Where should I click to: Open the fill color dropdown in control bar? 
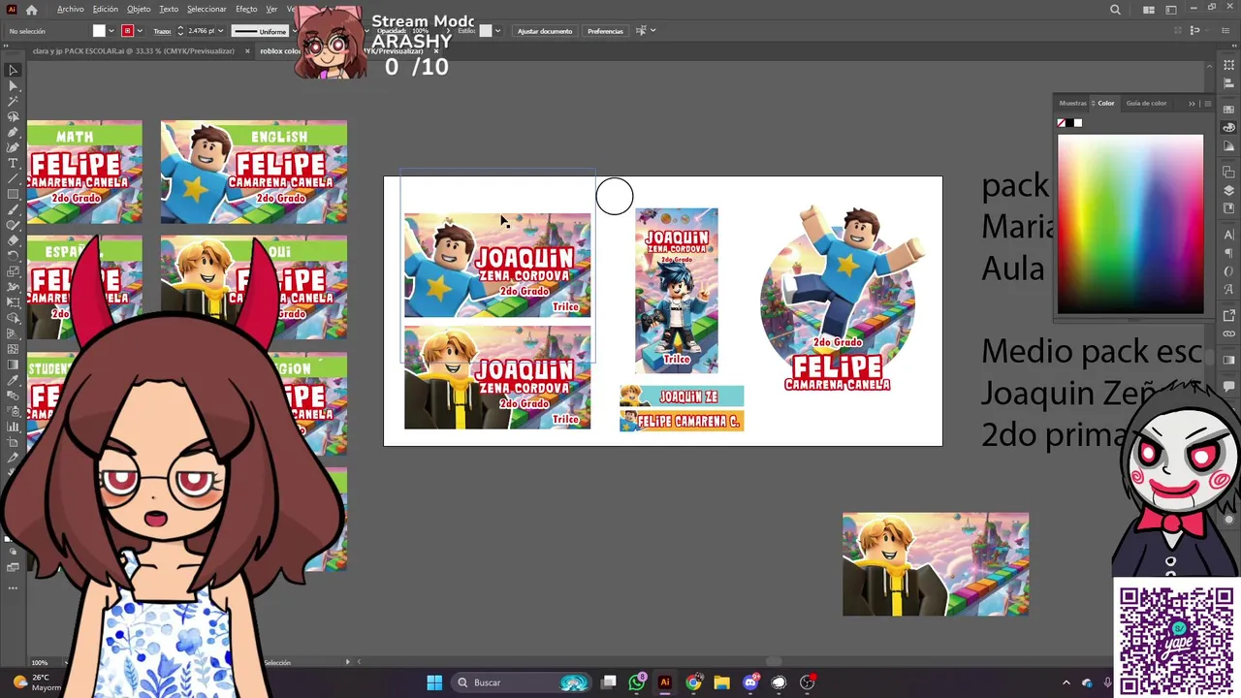click(111, 31)
